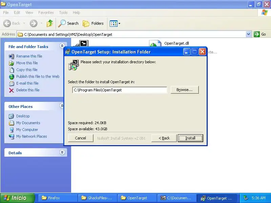Image resolution: width=271 pixels, height=203 pixels.
Task: Click the Windows flag logo in Explorer
Action: 265,13
